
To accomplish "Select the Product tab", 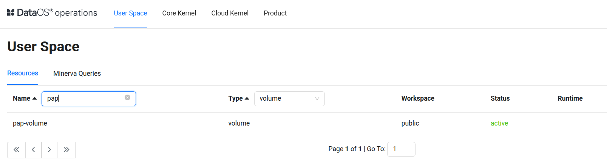I will pyautogui.click(x=275, y=13).
